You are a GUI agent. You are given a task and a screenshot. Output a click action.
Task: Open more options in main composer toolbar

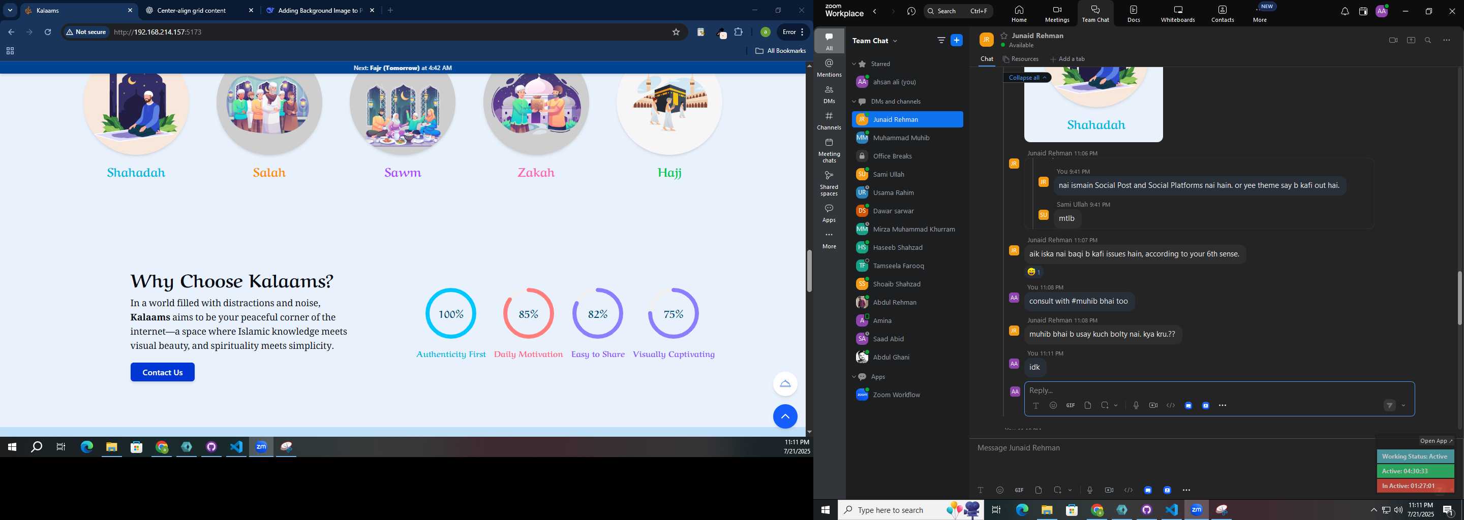point(1186,490)
